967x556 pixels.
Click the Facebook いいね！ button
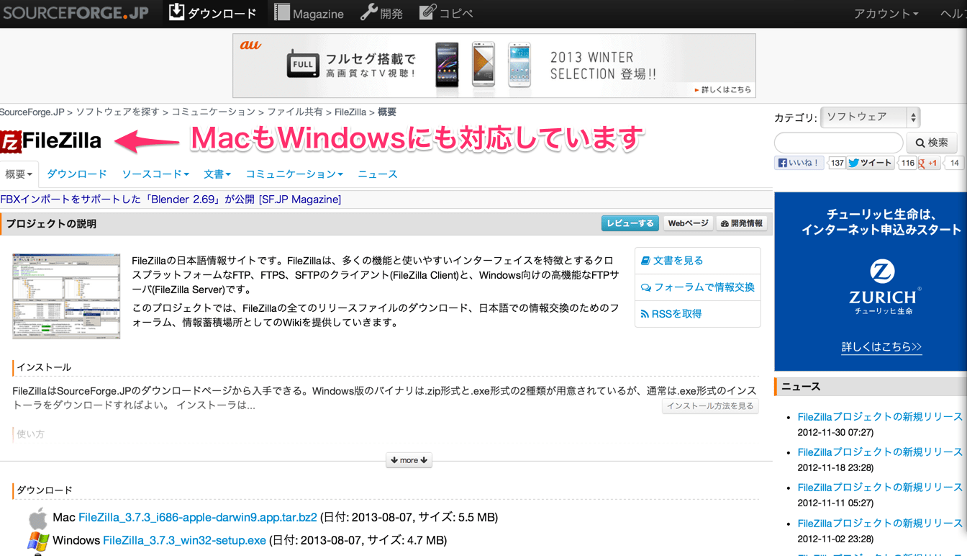pyautogui.click(x=798, y=163)
